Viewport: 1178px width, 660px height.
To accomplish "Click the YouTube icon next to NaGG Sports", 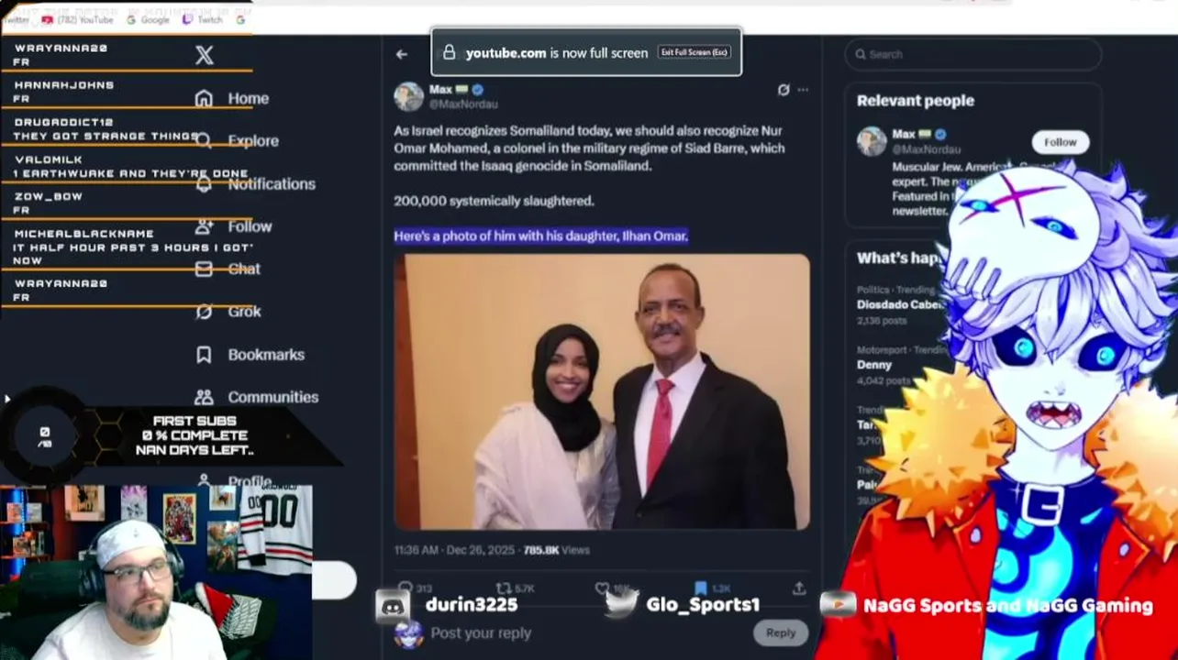I will [x=837, y=605].
